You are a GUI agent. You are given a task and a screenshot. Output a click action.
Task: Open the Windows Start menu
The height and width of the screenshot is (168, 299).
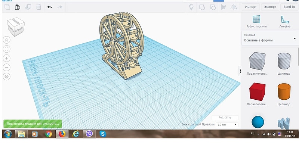tap(8, 134)
